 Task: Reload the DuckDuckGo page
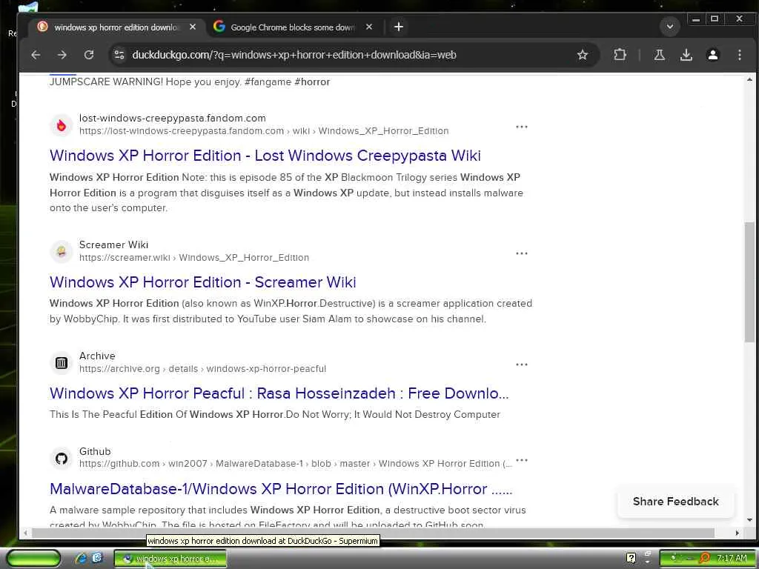point(89,55)
